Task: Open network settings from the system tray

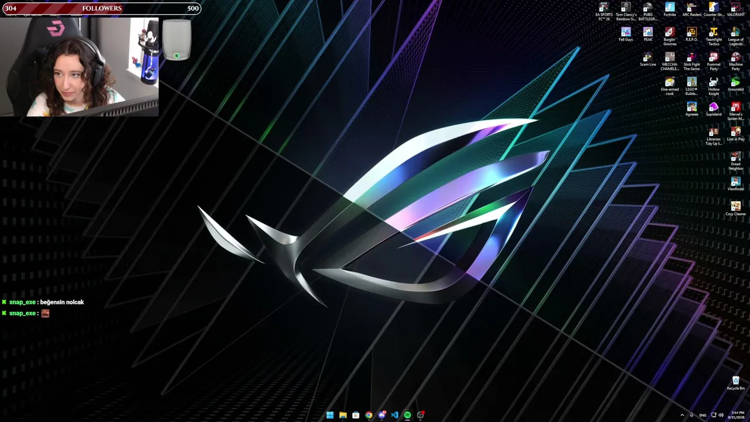Action: click(714, 415)
